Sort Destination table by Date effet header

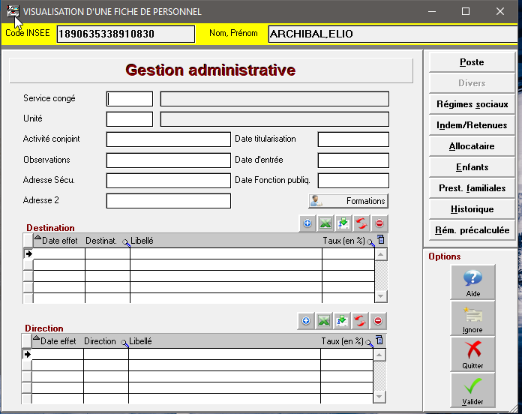pyautogui.click(x=58, y=241)
